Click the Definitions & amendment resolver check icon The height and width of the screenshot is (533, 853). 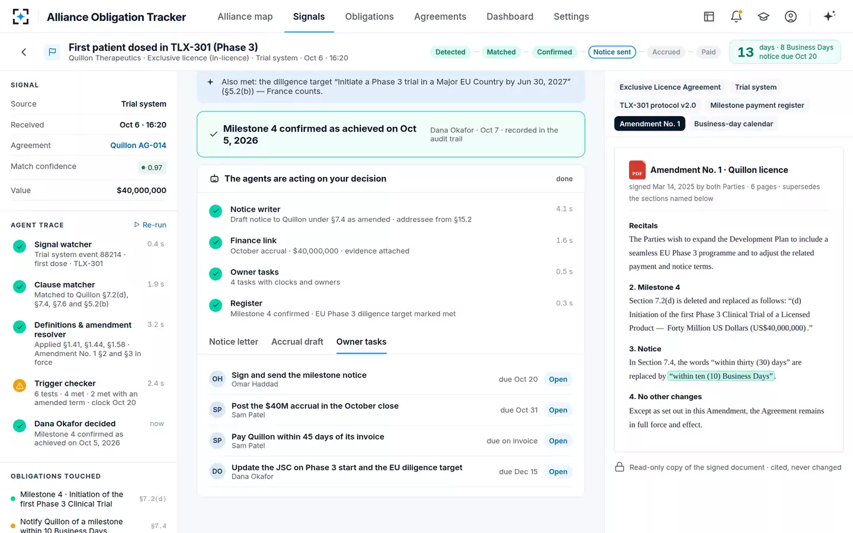click(x=20, y=326)
